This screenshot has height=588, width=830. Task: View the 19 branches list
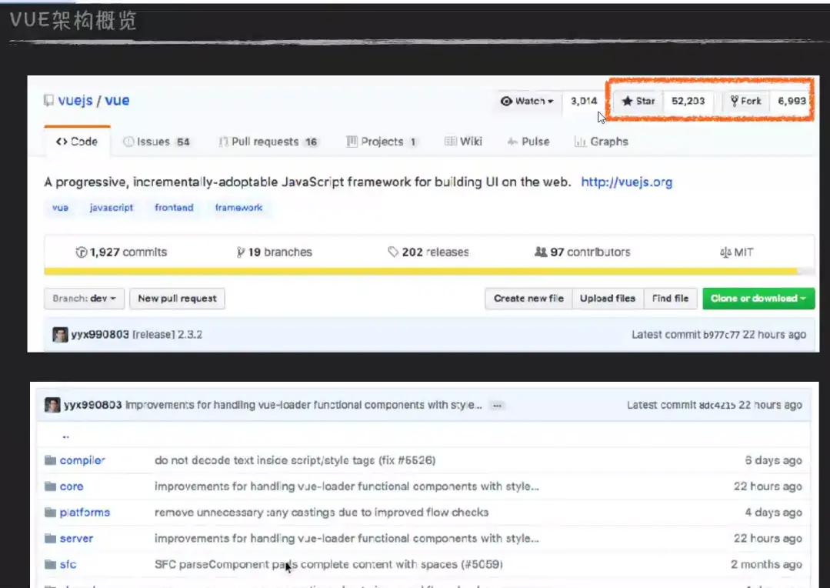click(x=274, y=252)
